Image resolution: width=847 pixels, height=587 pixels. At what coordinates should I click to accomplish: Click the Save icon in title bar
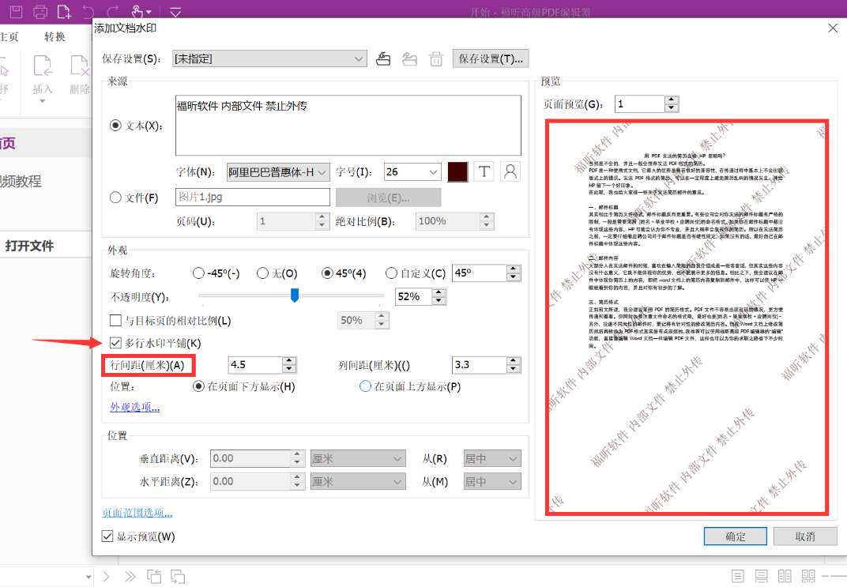(x=17, y=10)
